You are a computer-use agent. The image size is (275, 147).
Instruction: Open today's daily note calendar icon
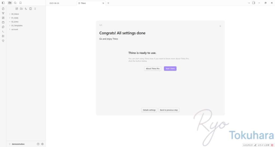pos(3,22)
